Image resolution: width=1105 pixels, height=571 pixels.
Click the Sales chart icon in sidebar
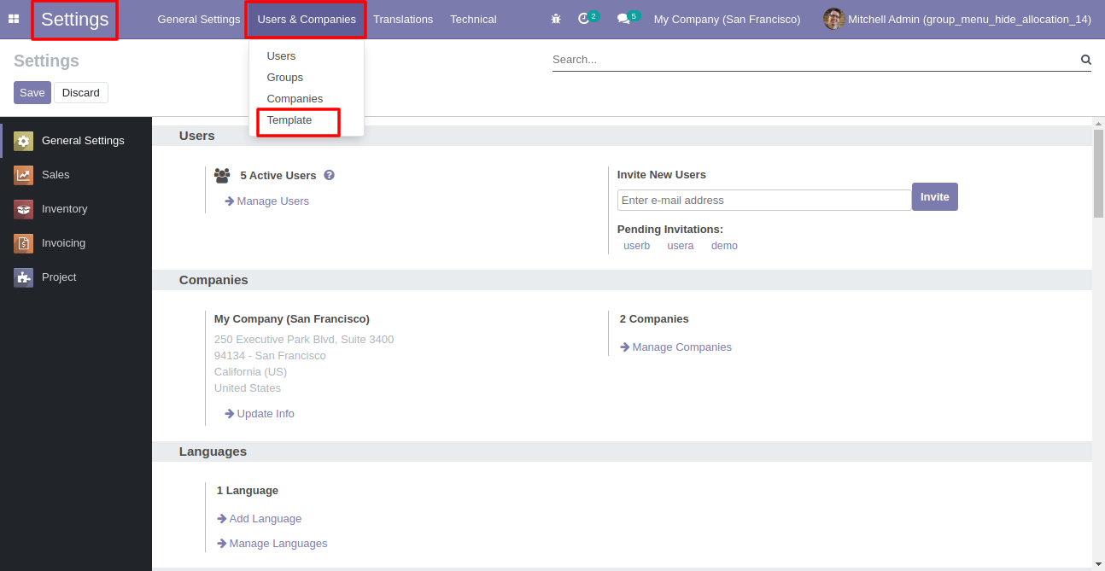[x=24, y=175]
